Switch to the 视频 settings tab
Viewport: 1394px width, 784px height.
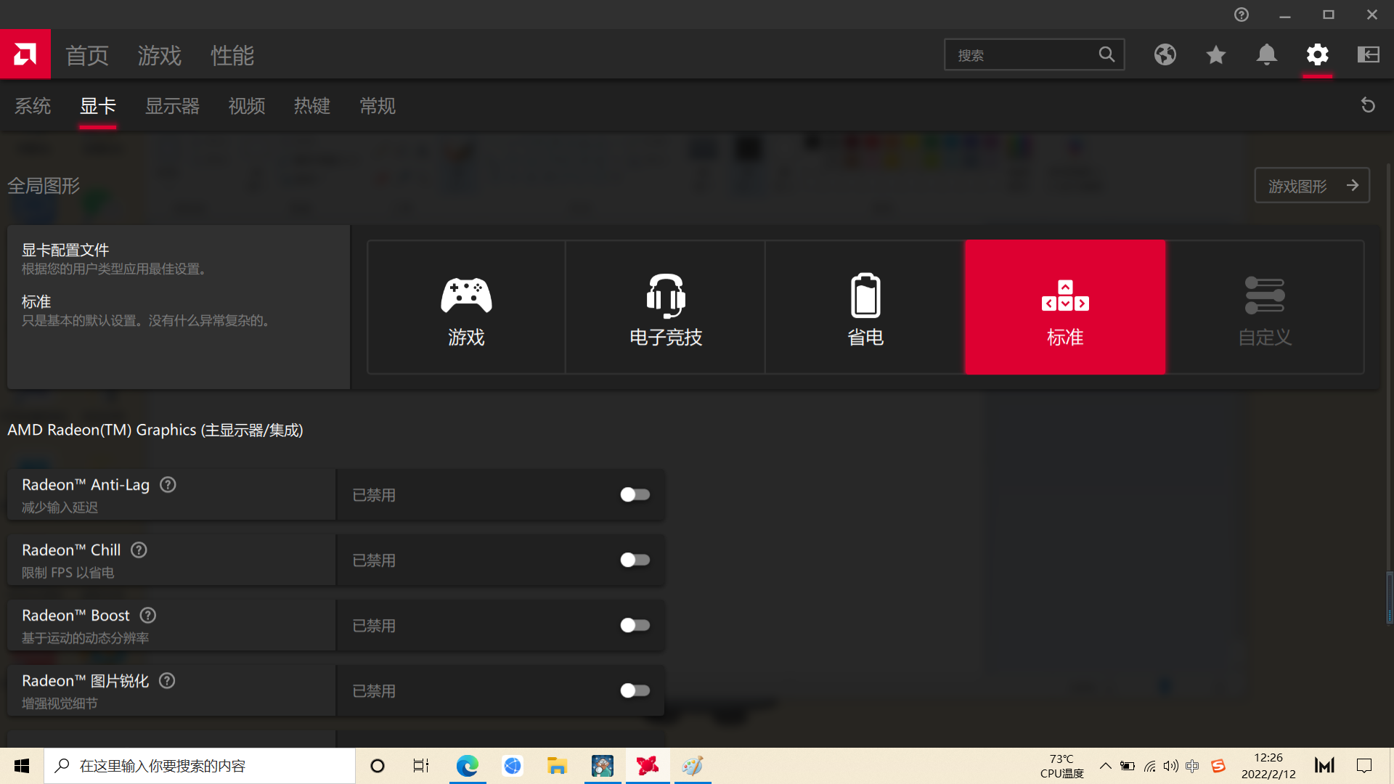coord(247,106)
